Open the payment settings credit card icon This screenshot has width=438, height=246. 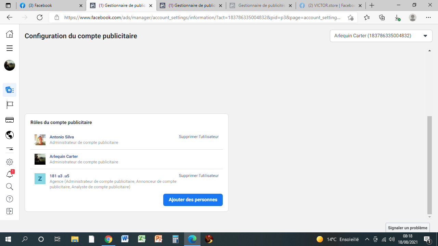[x=10, y=120]
